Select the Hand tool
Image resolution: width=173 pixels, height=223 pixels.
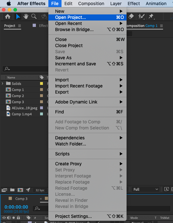tap(26, 17)
